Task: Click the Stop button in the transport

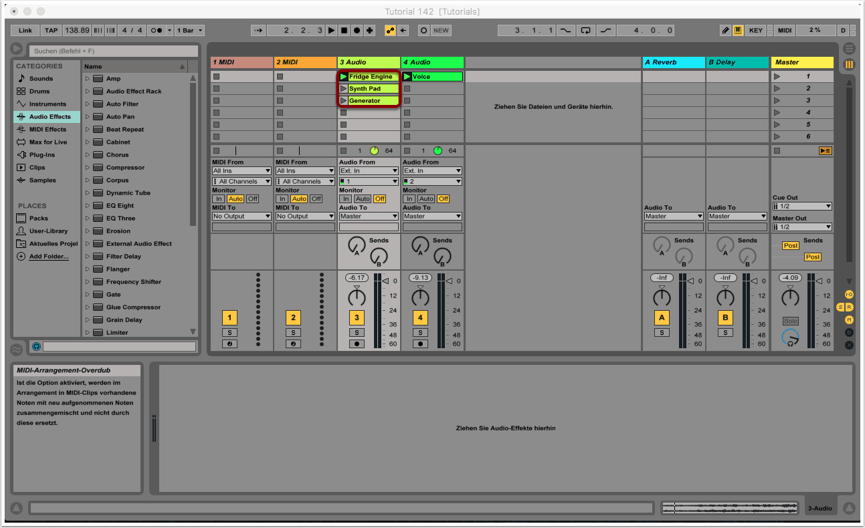Action: pos(344,30)
